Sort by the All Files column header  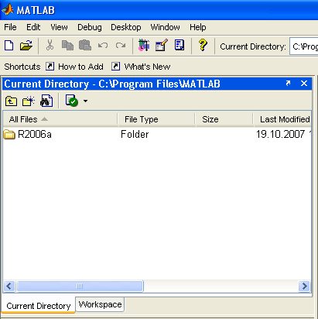[x=60, y=119]
